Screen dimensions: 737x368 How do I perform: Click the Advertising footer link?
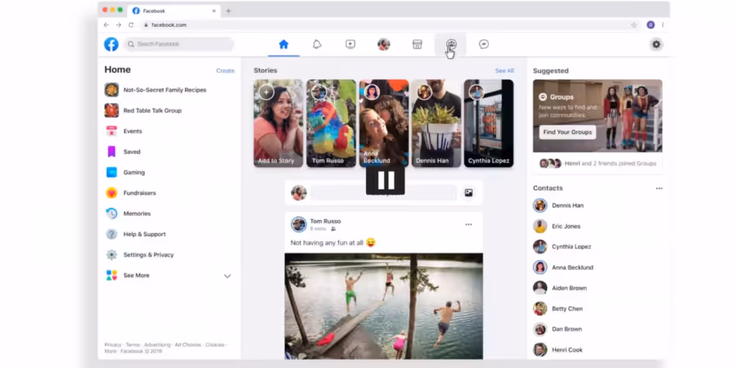[x=157, y=344]
